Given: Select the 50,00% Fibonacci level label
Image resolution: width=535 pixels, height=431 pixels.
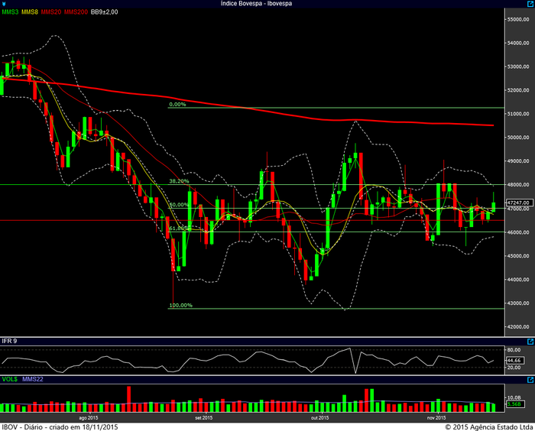Looking at the screenshot, I should pos(179,205).
